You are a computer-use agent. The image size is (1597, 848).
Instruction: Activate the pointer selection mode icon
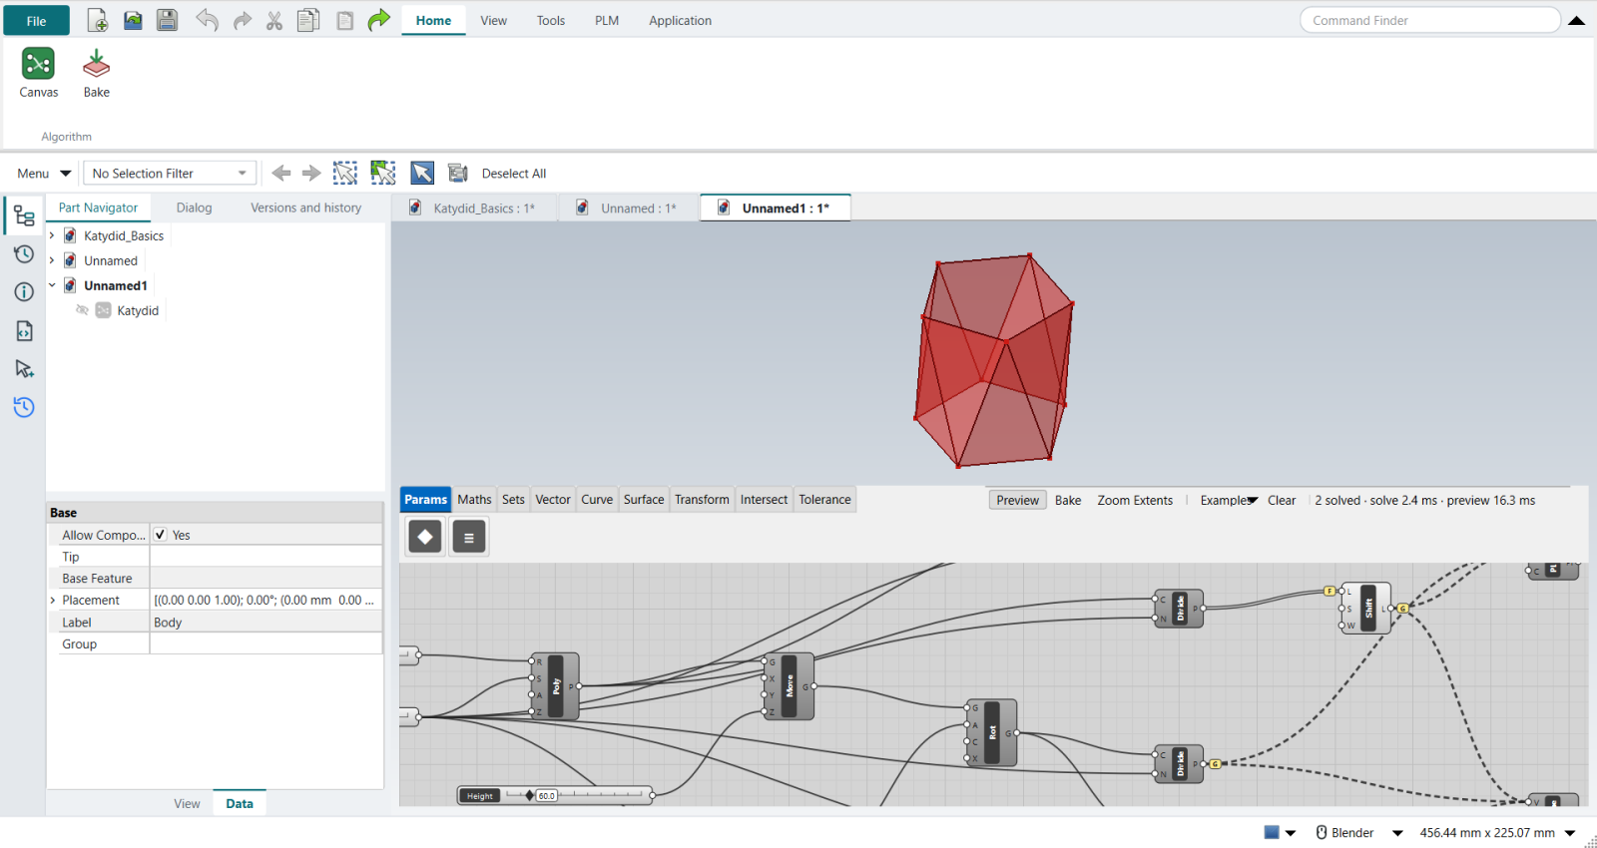(x=422, y=173)
